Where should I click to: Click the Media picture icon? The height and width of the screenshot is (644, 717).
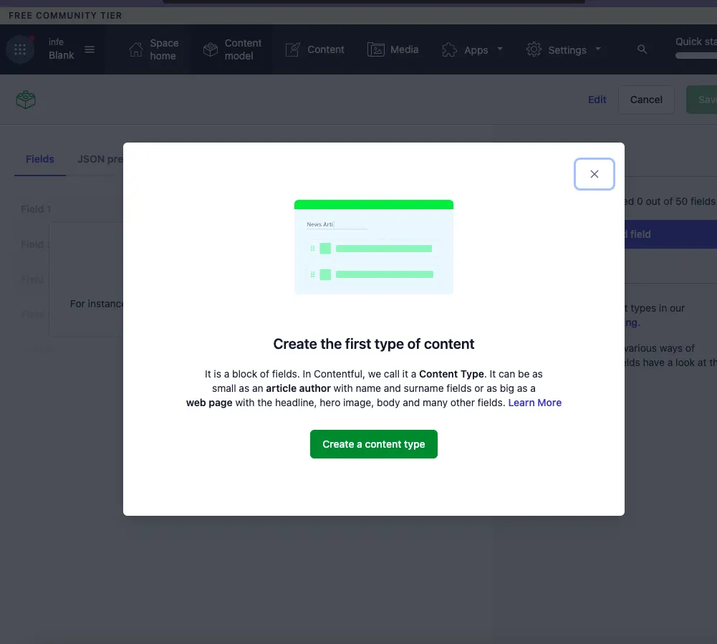(375, 49)
